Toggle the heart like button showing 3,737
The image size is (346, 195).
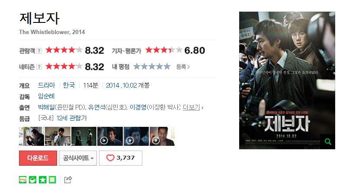pos(121,158)
